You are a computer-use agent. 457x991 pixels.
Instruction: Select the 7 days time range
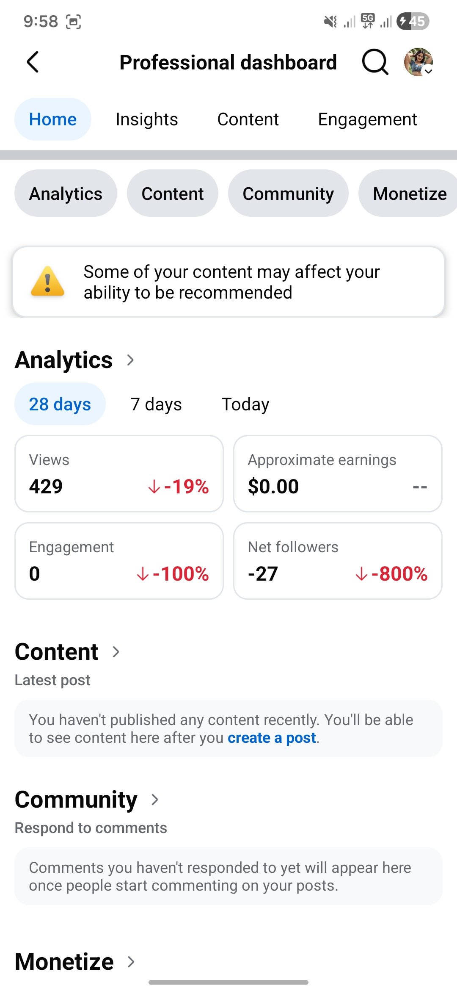click(156, 404)
